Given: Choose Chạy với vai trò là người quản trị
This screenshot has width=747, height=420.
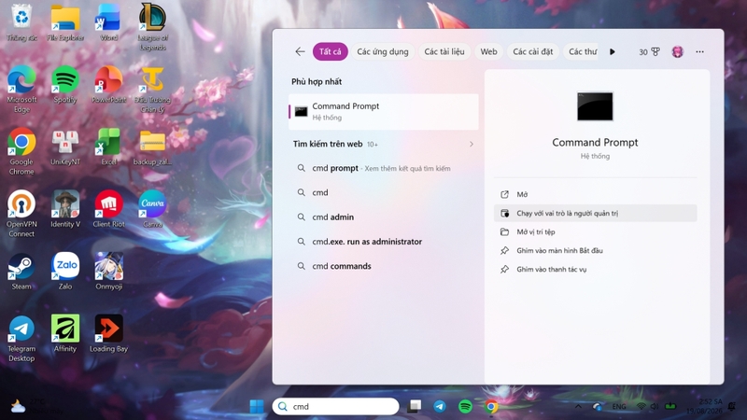Looking at the screenshot, I should 595,213.
